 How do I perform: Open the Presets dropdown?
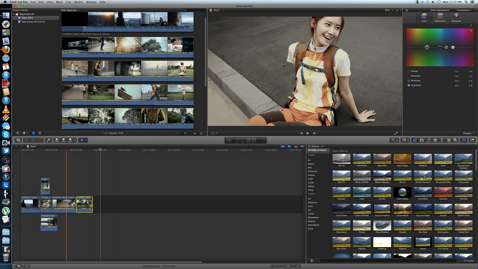pyautogui.click(x=467, y=133)
